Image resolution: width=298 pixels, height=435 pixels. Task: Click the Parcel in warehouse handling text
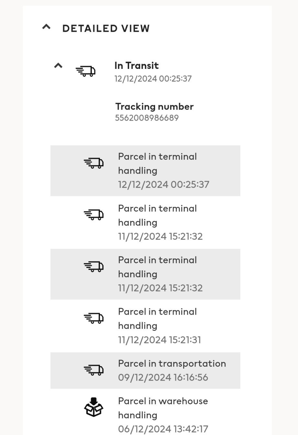(x=163, y=408)
